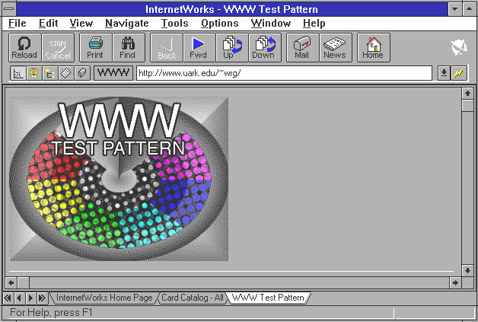
Task: Open Mail from the toolbar
Action: coord(302,47)
